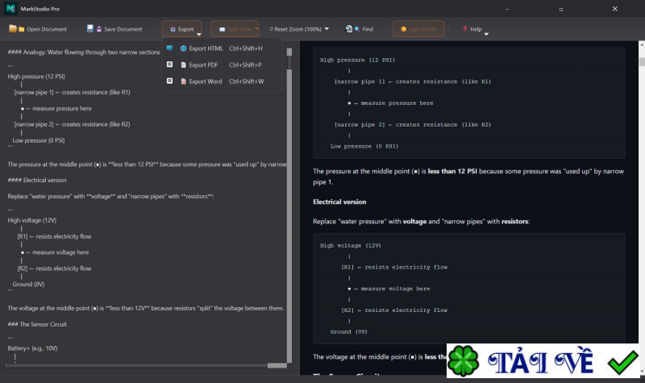This screenshot has width=645, height=383.
Task: Click the Export PDF menu entry
Action: coord(203,65)
